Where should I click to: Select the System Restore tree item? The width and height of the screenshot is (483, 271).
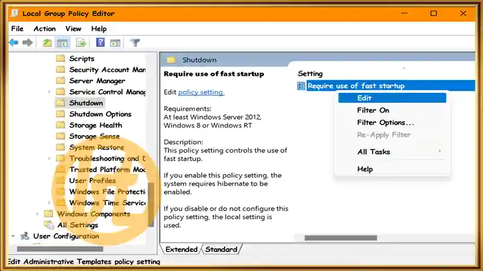coord(97,147)
